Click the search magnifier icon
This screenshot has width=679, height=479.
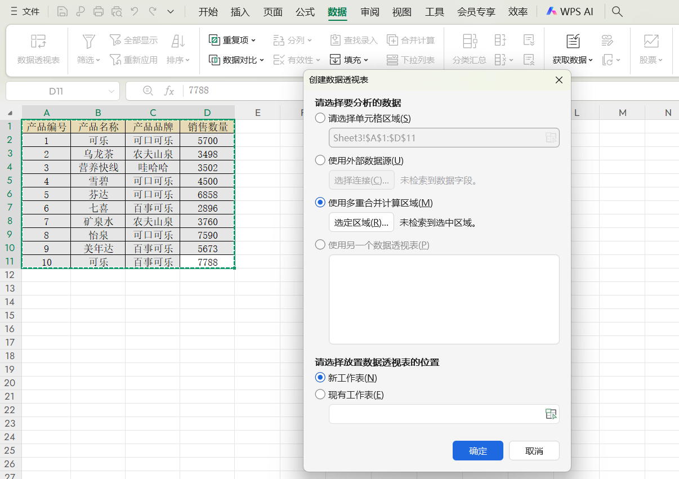coord(617,11)
